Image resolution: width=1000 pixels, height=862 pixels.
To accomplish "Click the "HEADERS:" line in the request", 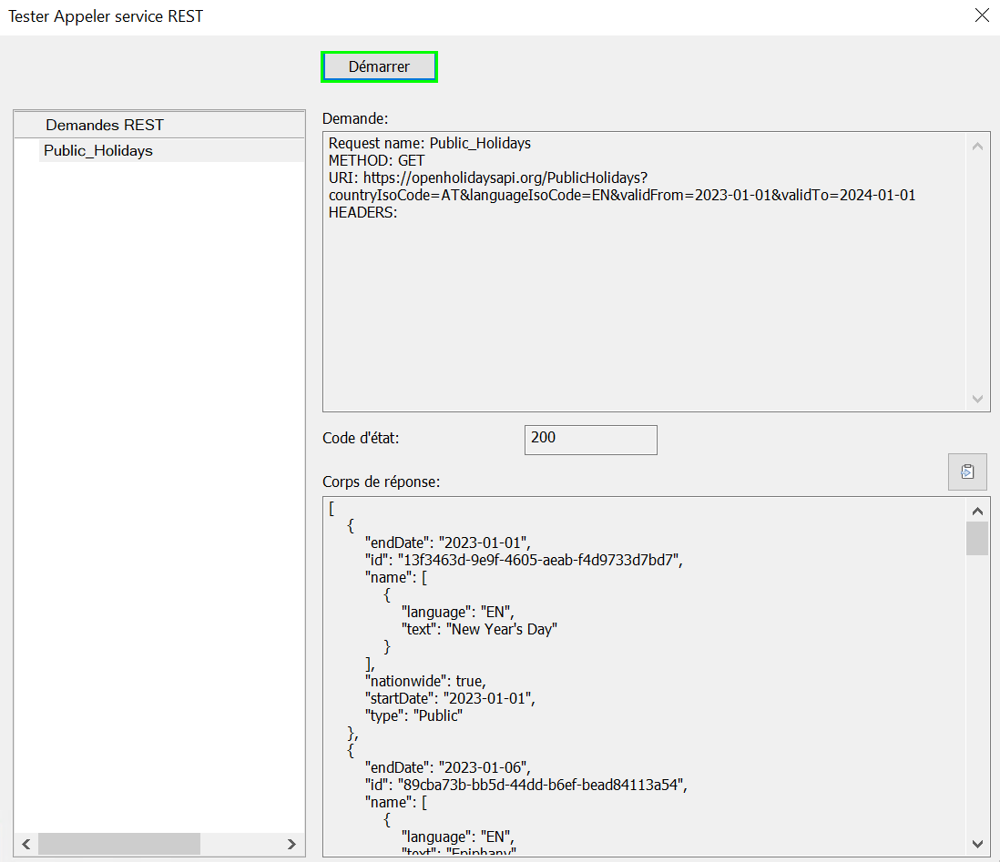I will click(x=362, y=212).
